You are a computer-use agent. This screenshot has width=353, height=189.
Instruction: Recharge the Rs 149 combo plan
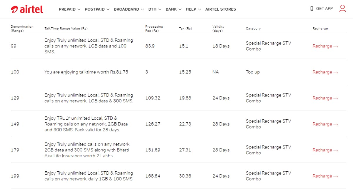(322, 124)
